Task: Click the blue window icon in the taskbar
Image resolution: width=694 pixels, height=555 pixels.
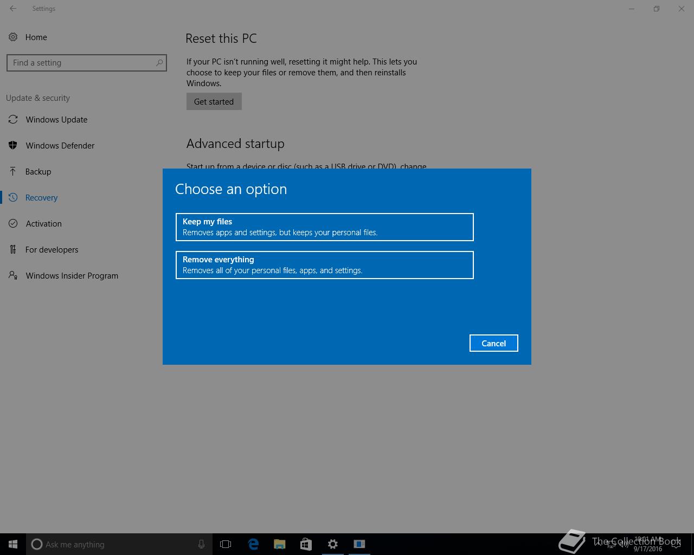Action: click(359, 544)
